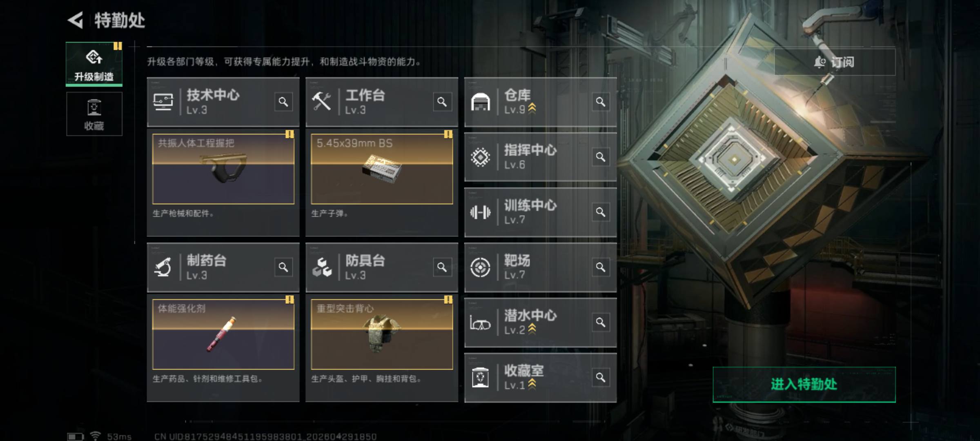Open magnifier details for 工作台
Image resolution: width=980 pixels, height=441 pixels.
442,102
